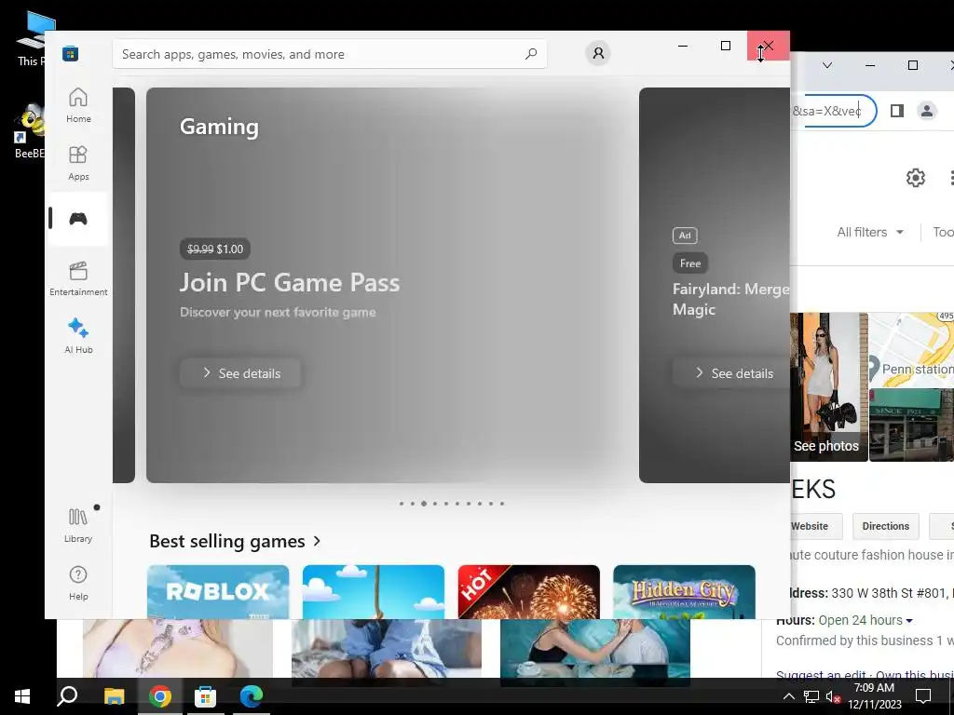Viewport: 954px width, 715px height.
Task: Show hidden system tray icons
Action: coord(788,696)
